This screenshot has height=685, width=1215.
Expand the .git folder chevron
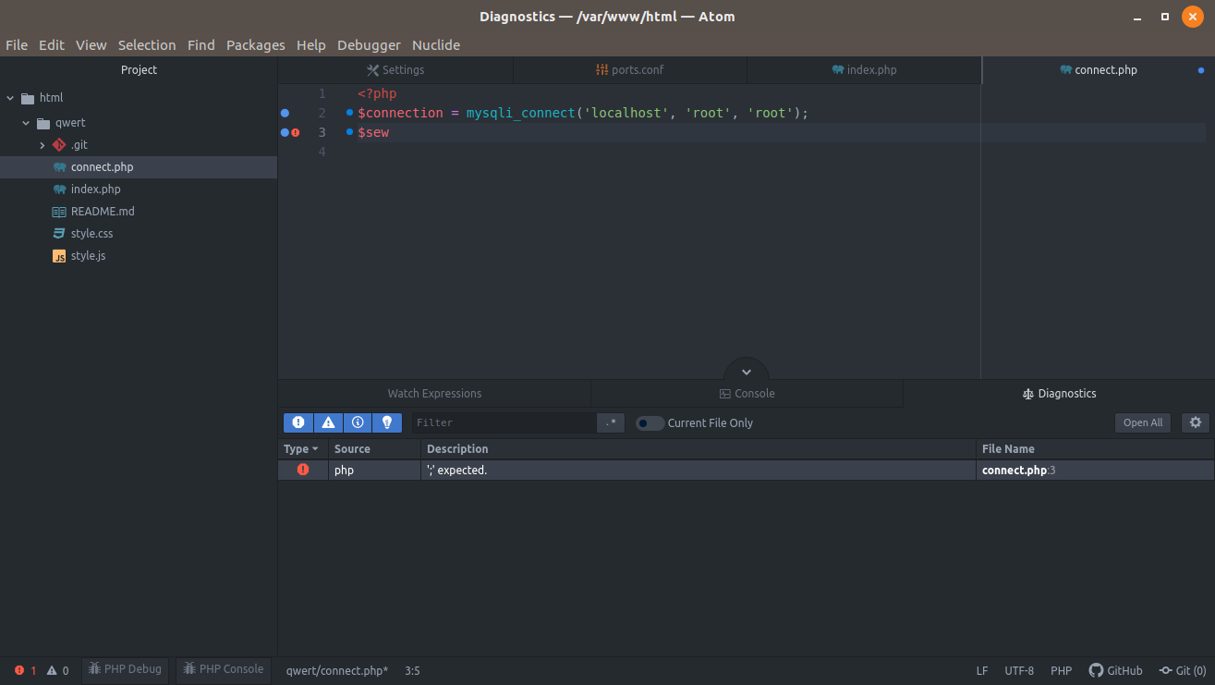[43, 145]
